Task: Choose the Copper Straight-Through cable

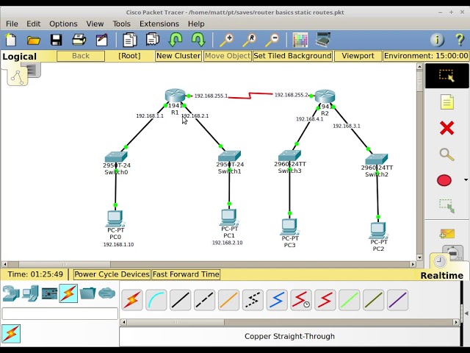Action: tap(181, 300)
